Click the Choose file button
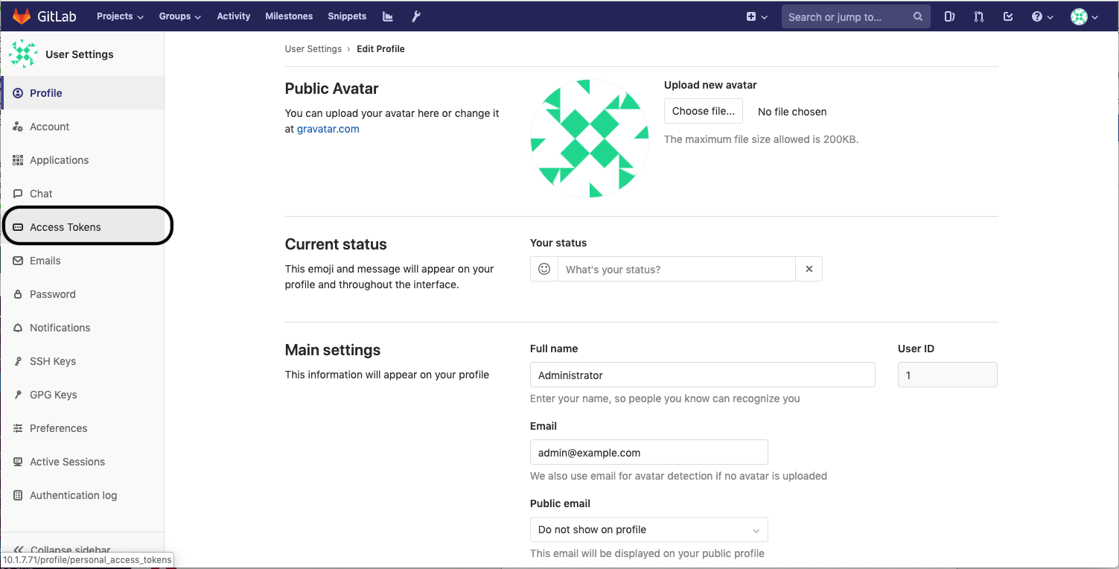 (x=703, y=110)
